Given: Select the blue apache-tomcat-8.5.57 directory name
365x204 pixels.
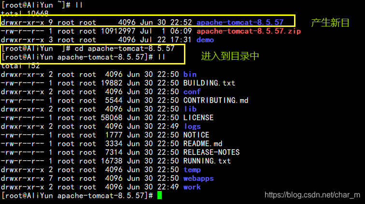Looking at the screenshot, I should click(240, 23).
